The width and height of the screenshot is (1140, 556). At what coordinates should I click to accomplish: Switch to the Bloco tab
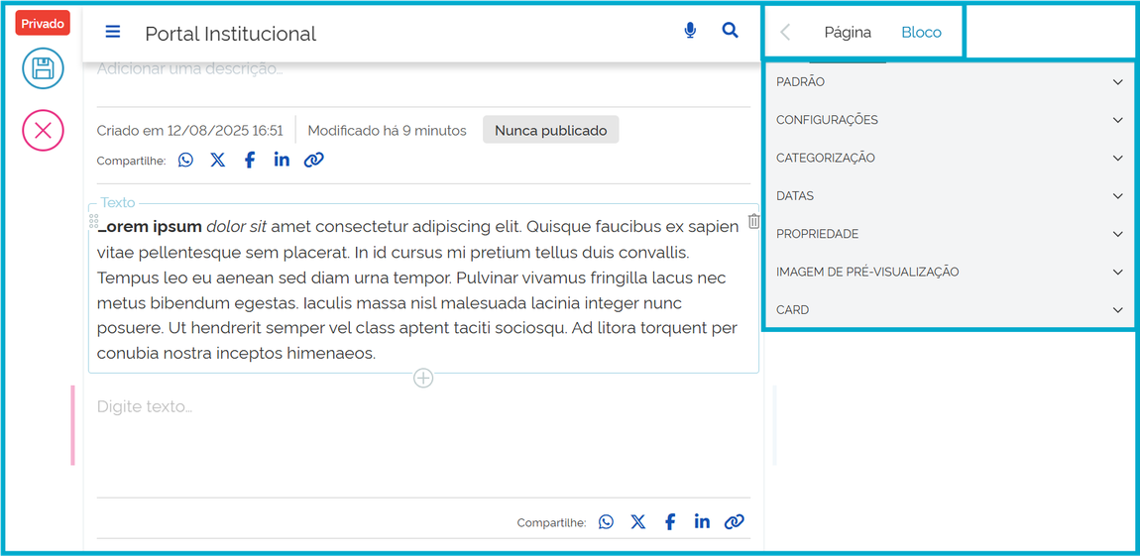(921, 32)
